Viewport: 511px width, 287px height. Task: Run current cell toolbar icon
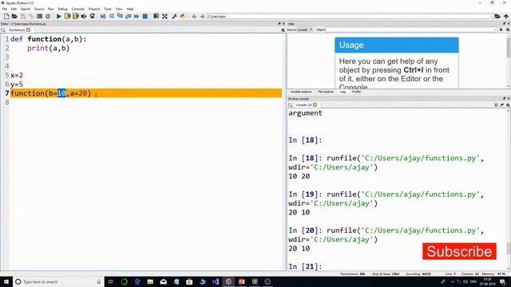click(x=67, y=16)
